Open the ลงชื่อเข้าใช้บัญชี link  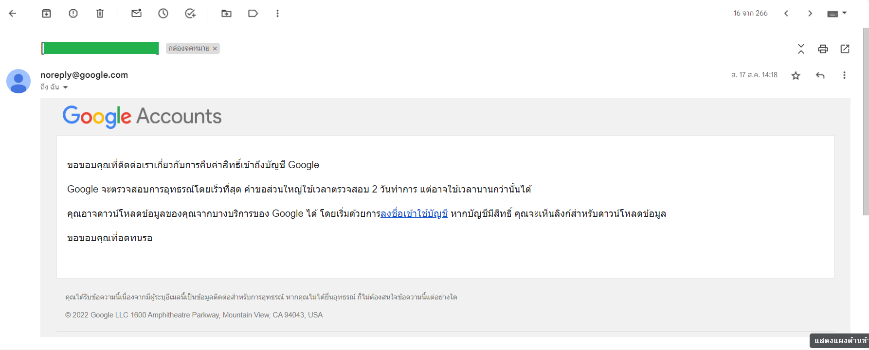(x=414, y=213)
